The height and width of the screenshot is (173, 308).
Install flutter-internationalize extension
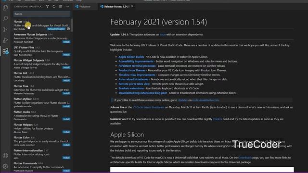66,158
